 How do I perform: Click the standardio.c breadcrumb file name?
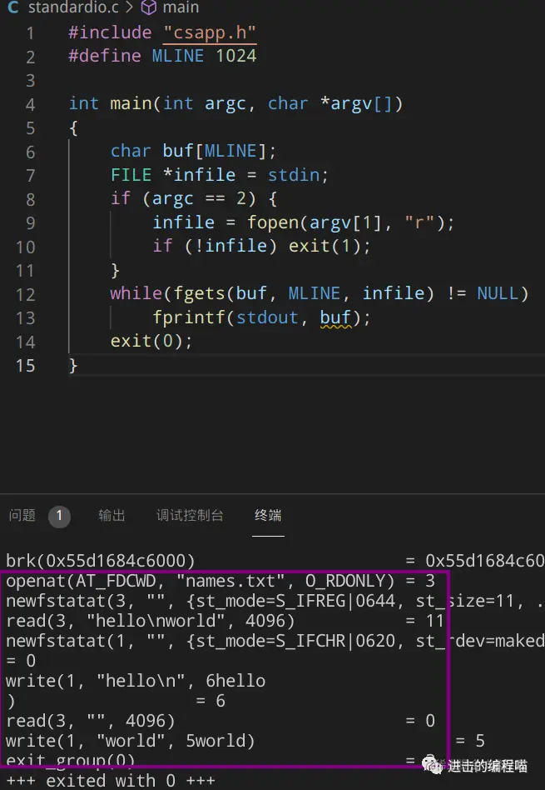(x=73, y=7)
